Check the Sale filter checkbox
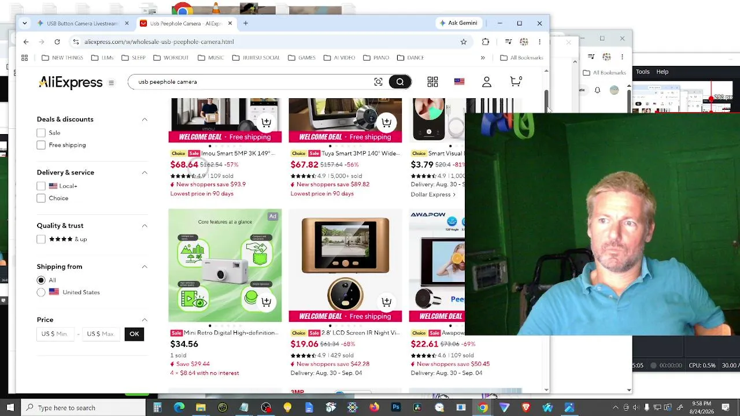Image resolution: width=740 pixels, height=416 pixels. (41, 133)
